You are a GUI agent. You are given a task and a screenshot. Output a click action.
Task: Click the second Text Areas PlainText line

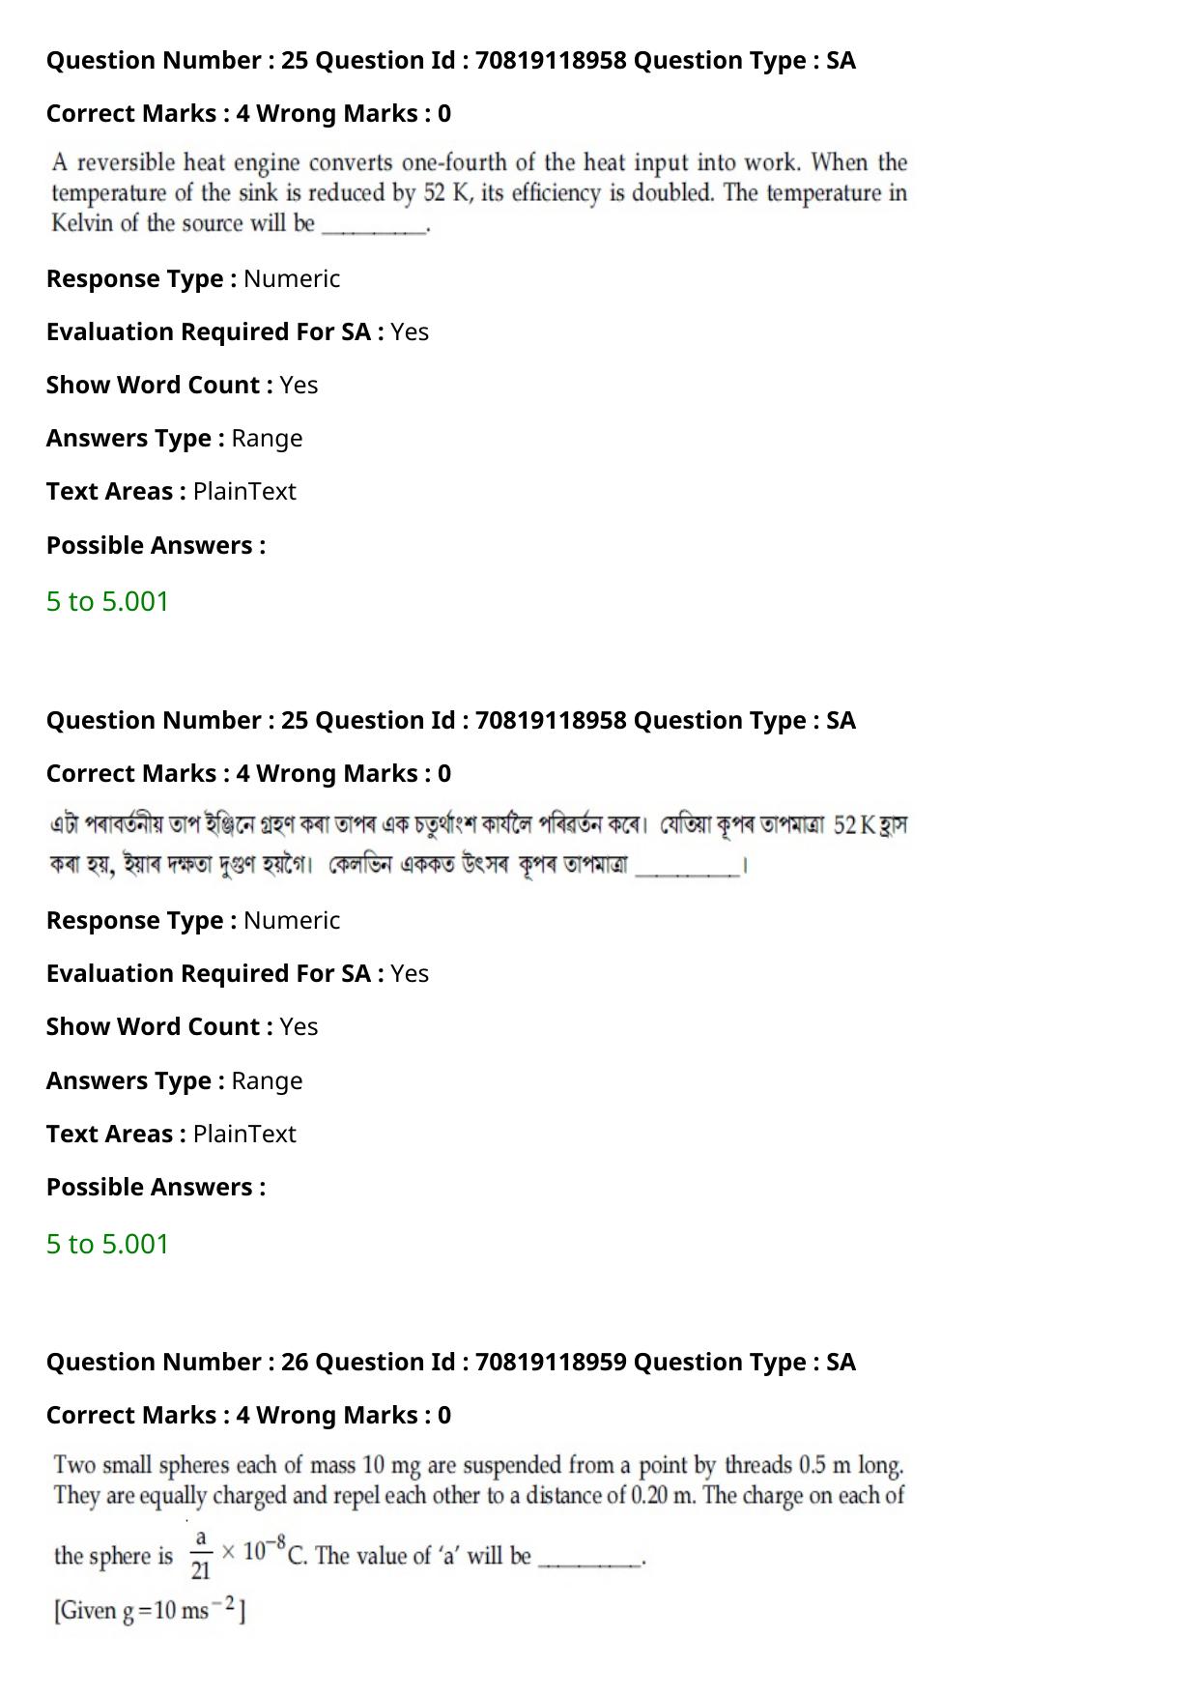(x=171, y=1134)
